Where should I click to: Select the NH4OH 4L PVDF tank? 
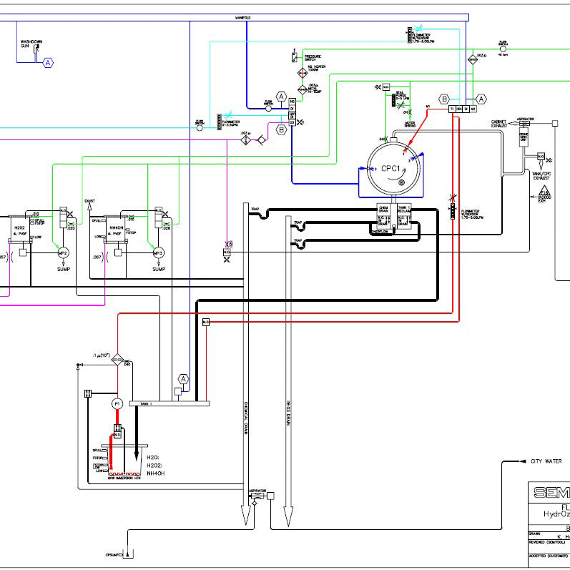coord(116,230)
